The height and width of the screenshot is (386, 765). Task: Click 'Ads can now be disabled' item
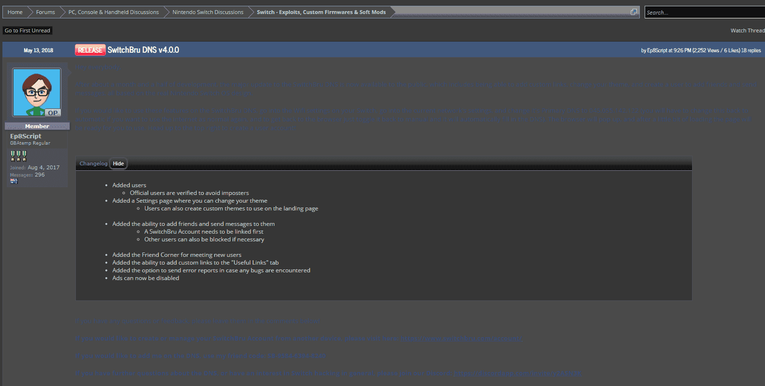pyautogui.click(x=145, y=278)
